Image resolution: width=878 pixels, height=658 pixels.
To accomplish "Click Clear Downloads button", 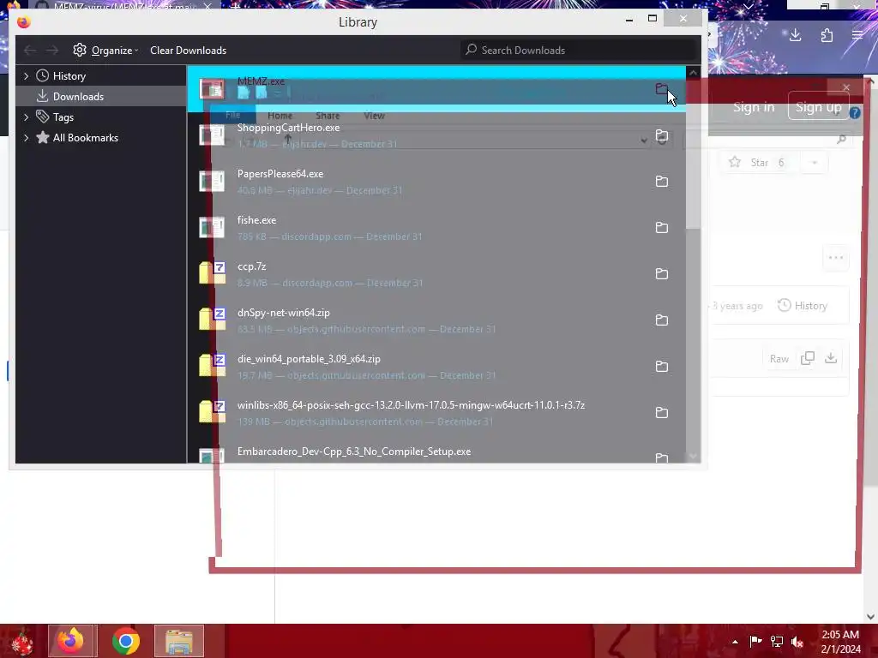I will (188, 51).
